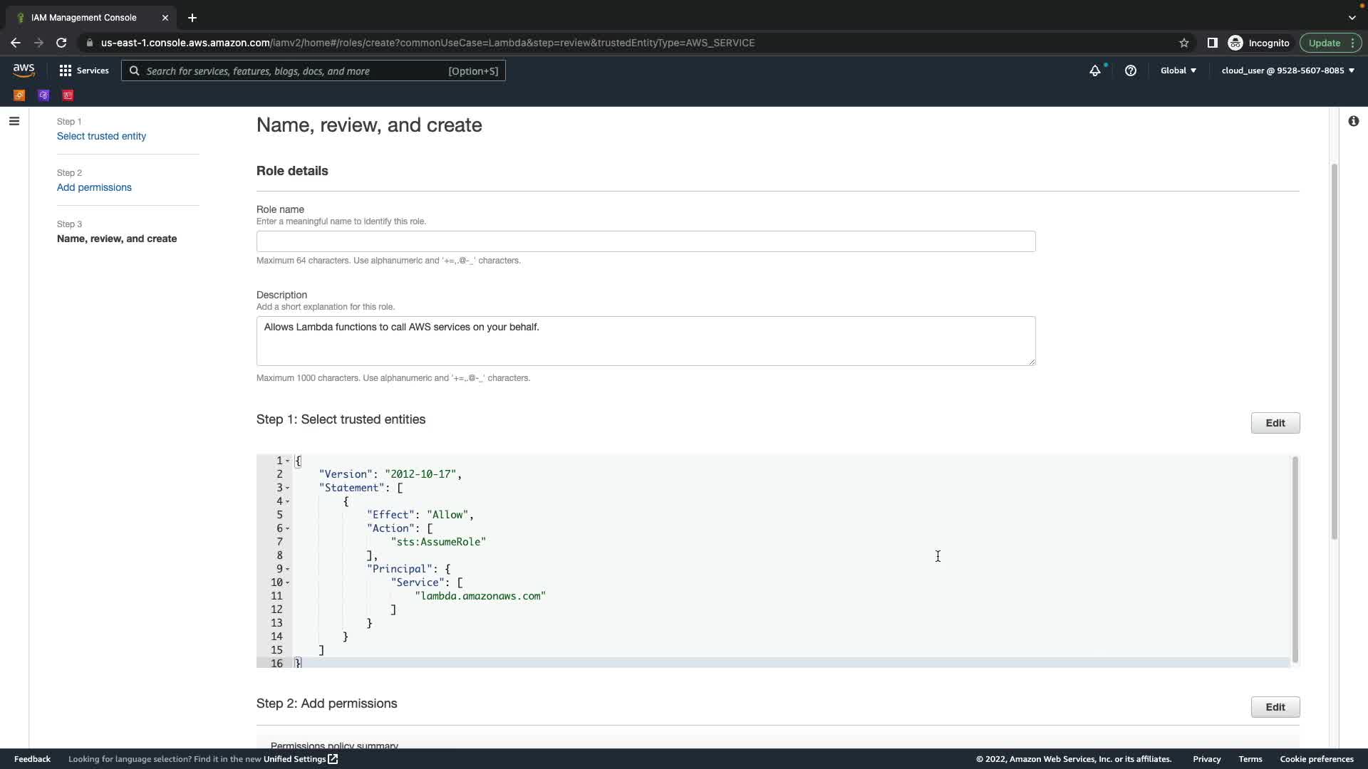Click the orange pinned service shortcut icon
The width and height of the screenshot is (1368, 769).
click(19, 95)
